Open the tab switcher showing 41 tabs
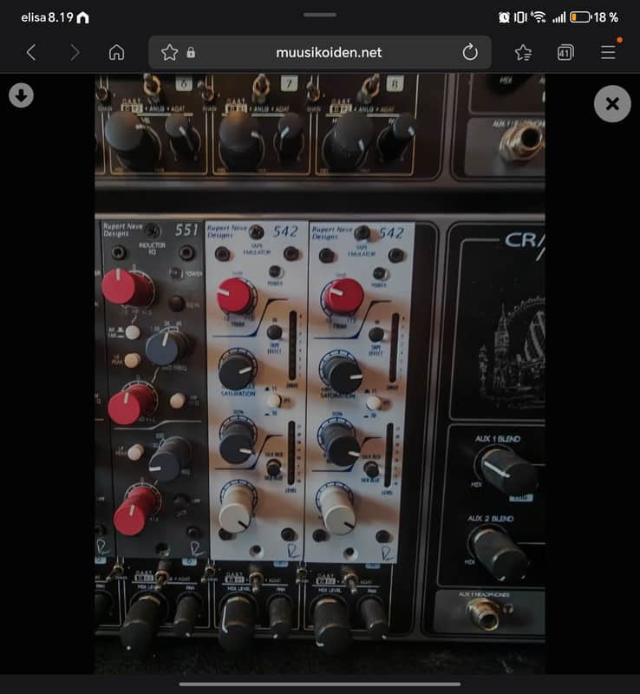 point(565,53)
